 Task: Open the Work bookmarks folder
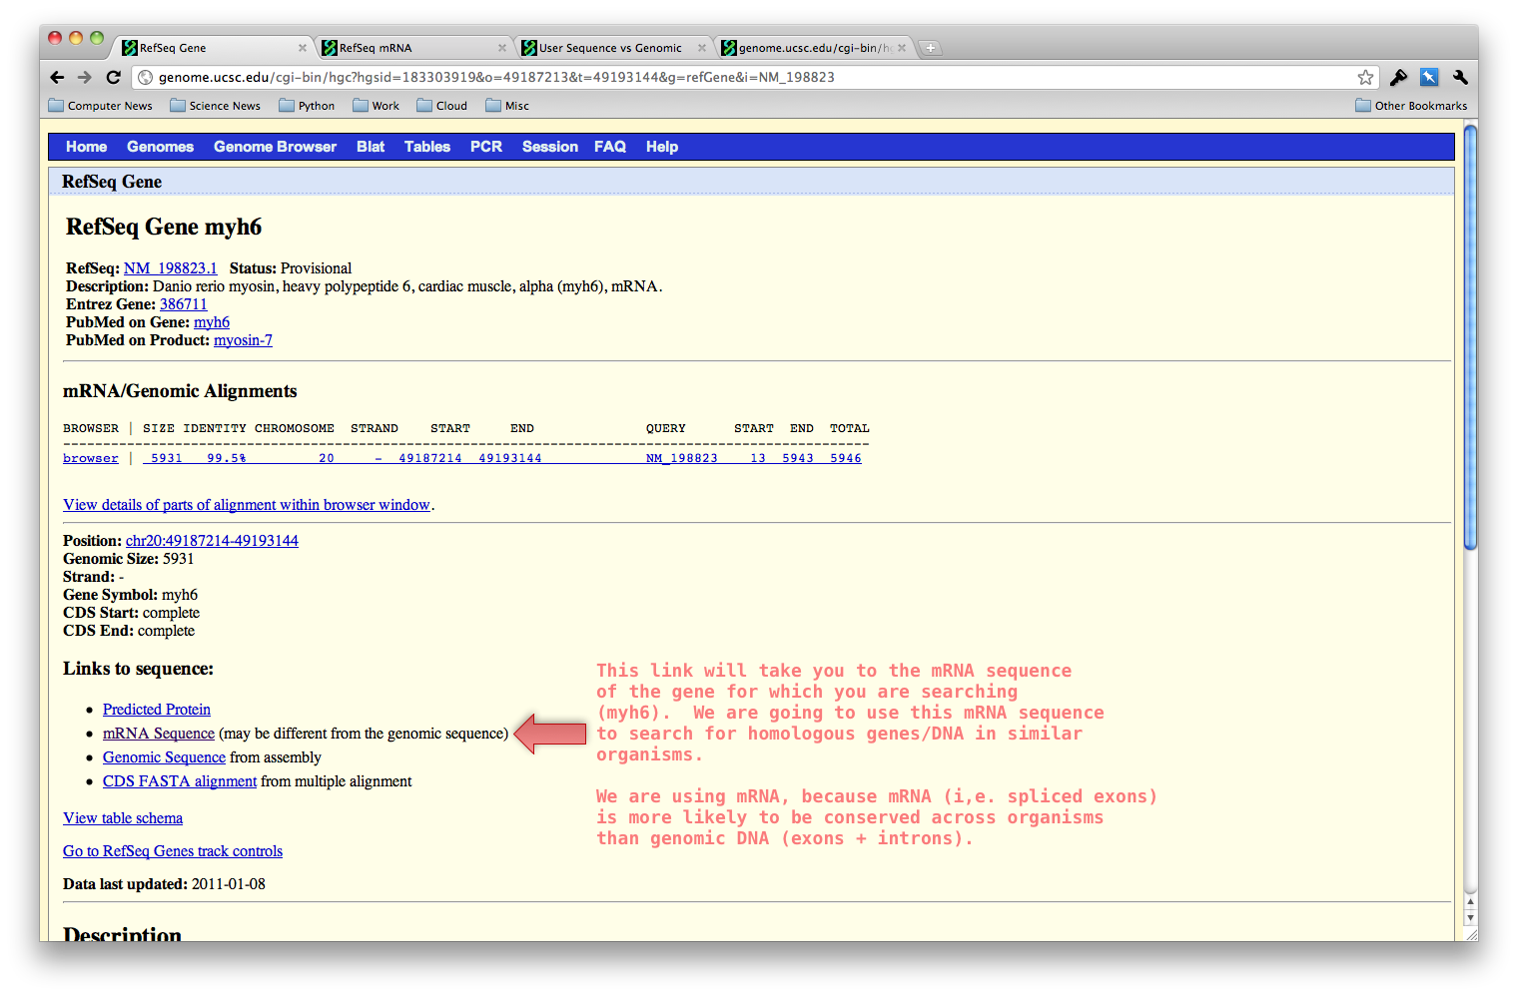pyautogui.click(x=376, y=106)
